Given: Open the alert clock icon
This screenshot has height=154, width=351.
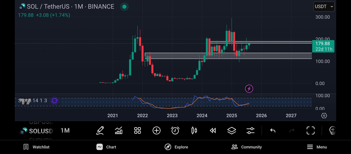Looking at the screenshot, I should tap(175, 130).
